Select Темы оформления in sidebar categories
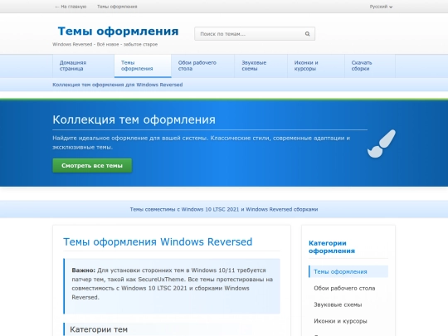 (x=348, y=272)
